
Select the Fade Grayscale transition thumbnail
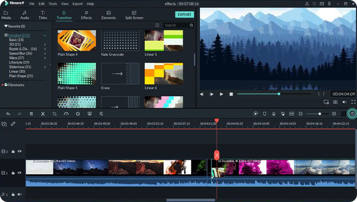(x=120, y=41)
